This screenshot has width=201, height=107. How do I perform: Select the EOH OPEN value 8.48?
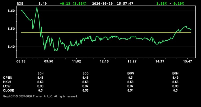(x=40, y=78)
